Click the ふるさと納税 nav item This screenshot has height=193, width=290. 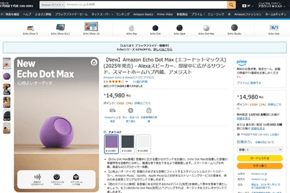43,14
